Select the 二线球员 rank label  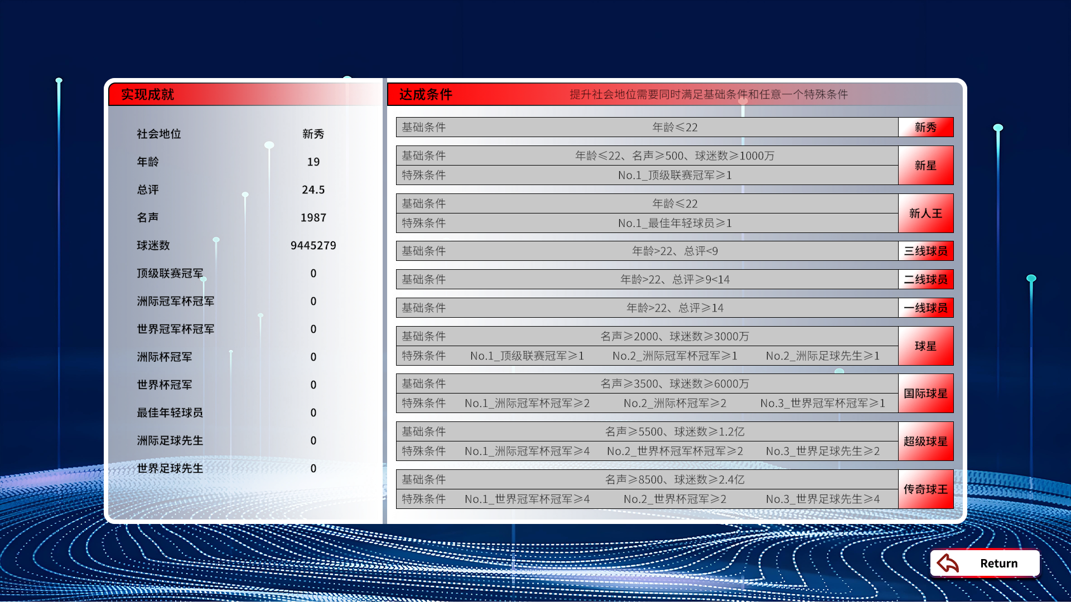(925, 279)
